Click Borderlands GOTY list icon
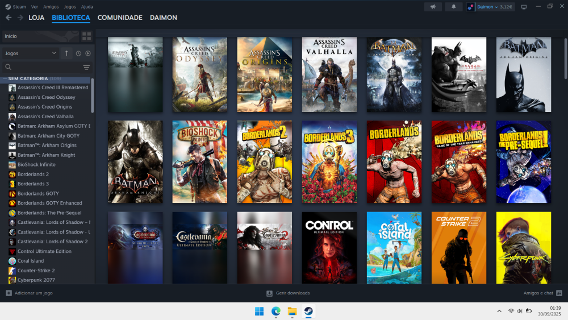This screenshot has width=568, height=320. coord(12,193)
